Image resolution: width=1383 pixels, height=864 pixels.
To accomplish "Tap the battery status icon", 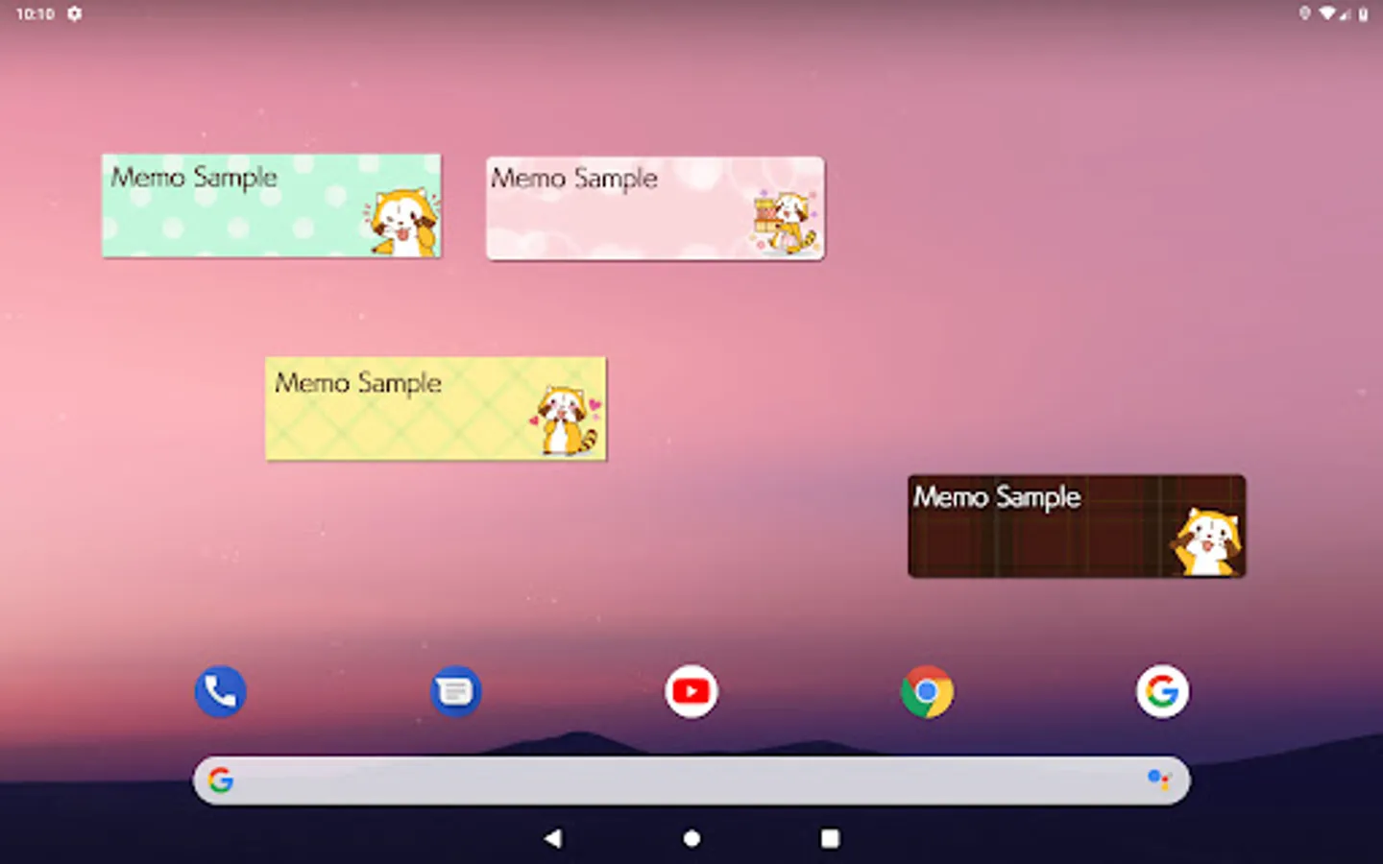I will pos(1363,13).
